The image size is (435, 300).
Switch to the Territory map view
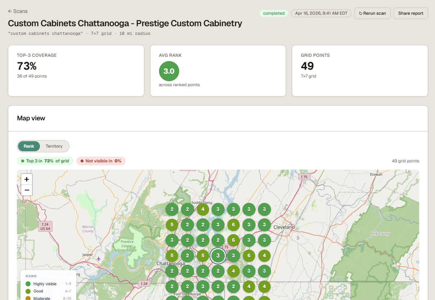tap(54, 146)
